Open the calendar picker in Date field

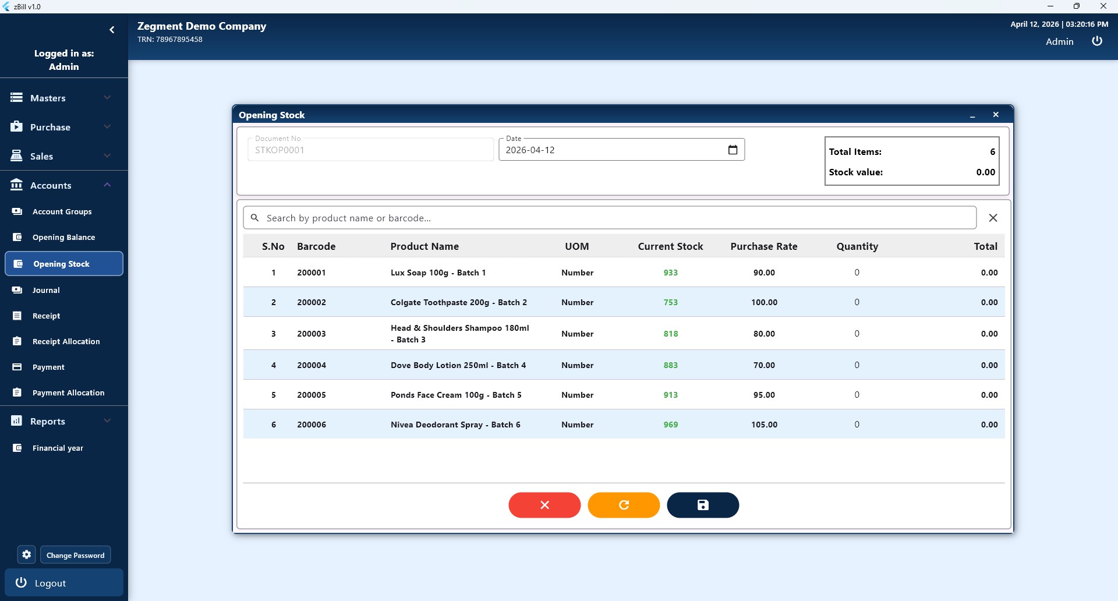(733, 150)
